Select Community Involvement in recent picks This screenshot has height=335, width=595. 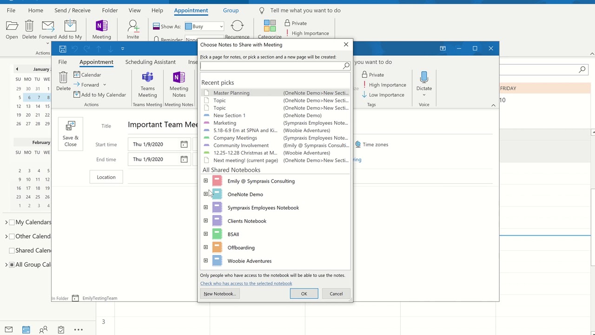click(x=275, y=145)
